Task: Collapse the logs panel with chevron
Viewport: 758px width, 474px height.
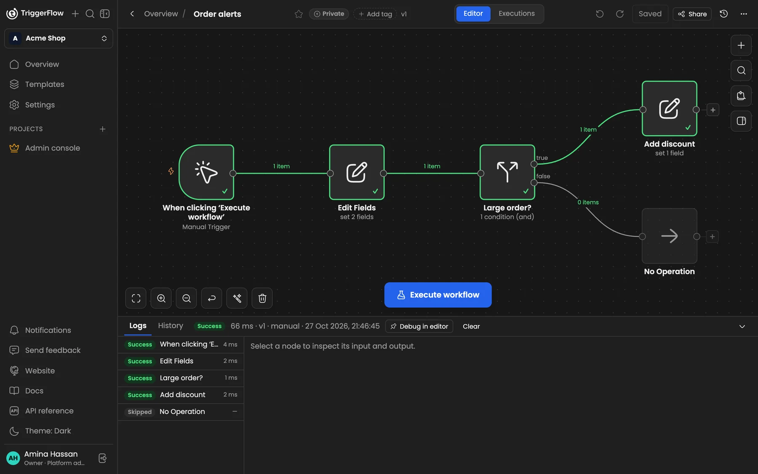Action: click(x=742, y=327)
